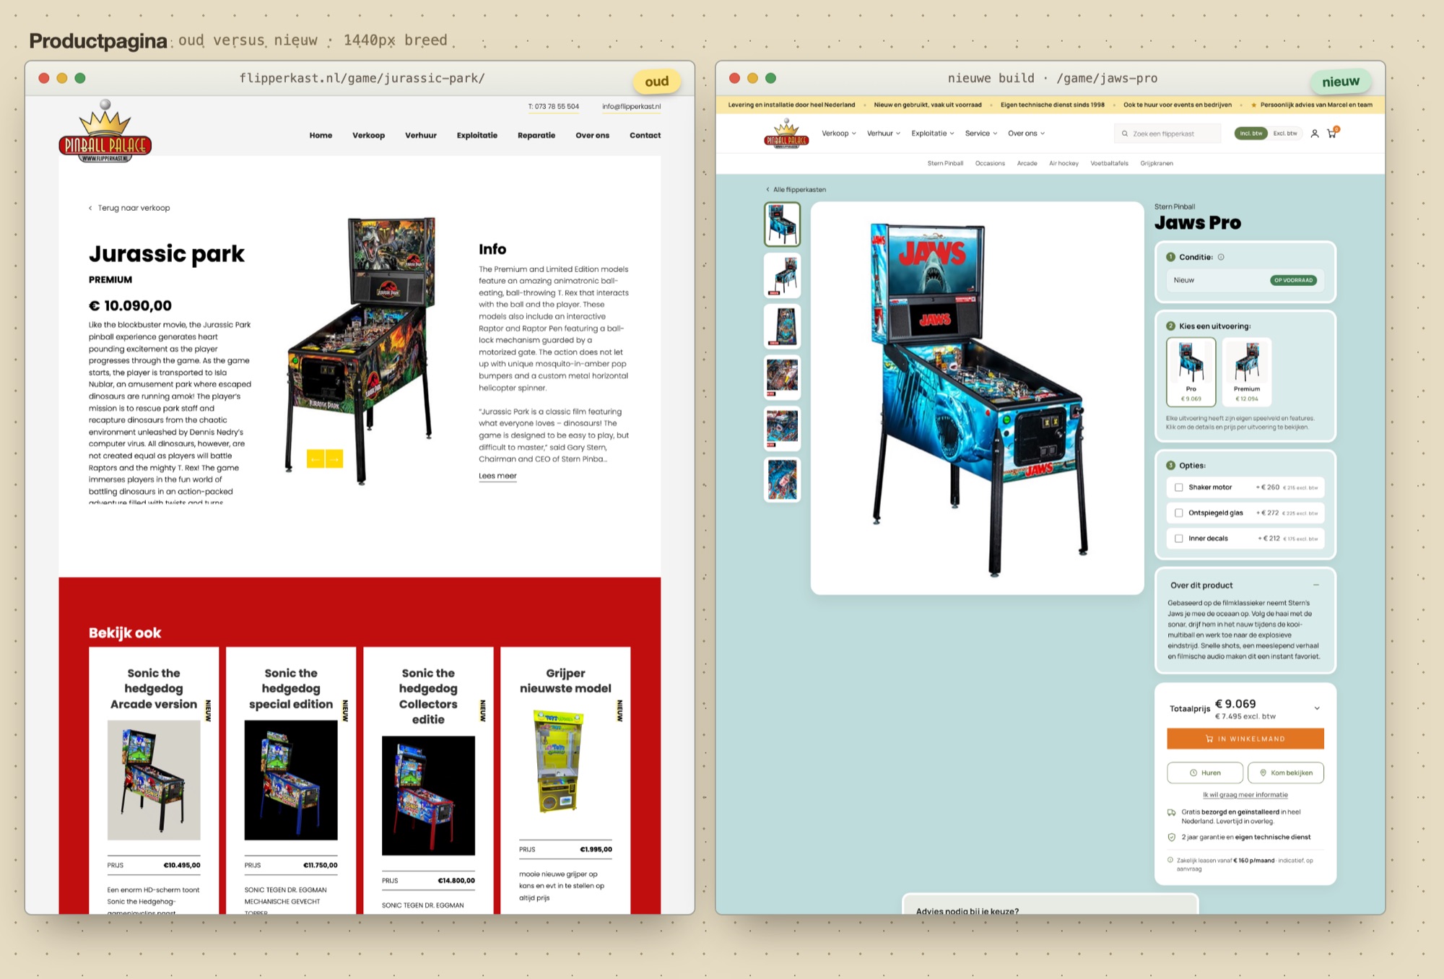Expand the Verhuur dropdown in new build nav
This screenshot has width=1444, height=979.
pyautogui.click(x=884, y=134)
